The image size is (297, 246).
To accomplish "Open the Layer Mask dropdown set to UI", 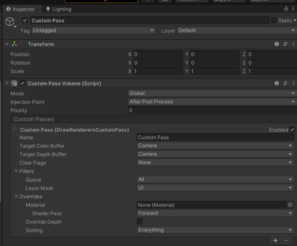I will click(x=215, y=188).
